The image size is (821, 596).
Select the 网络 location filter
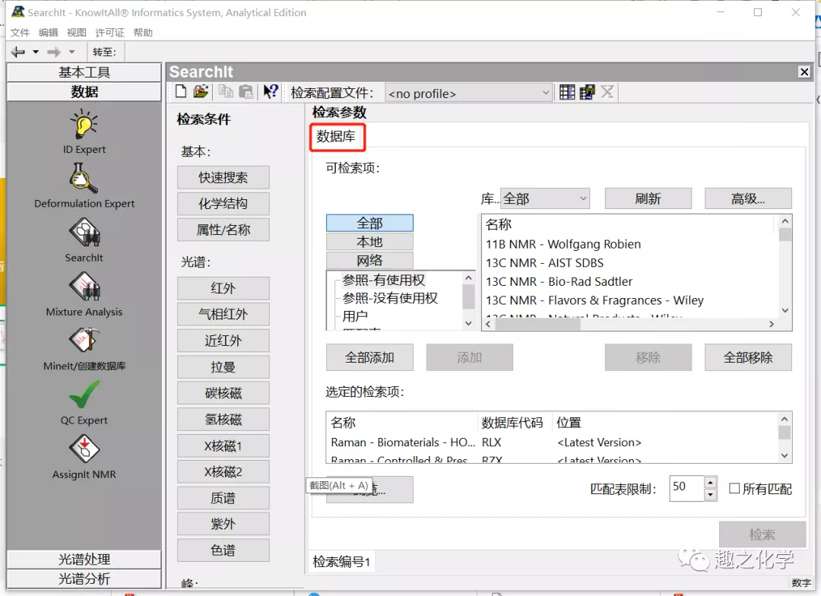pyautogui.click(x=369, y=260)
